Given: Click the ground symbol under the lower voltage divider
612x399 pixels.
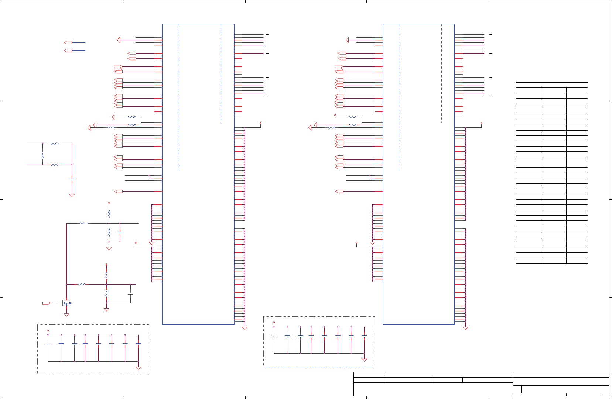Looking at the screenshot, I should [106, 310].
